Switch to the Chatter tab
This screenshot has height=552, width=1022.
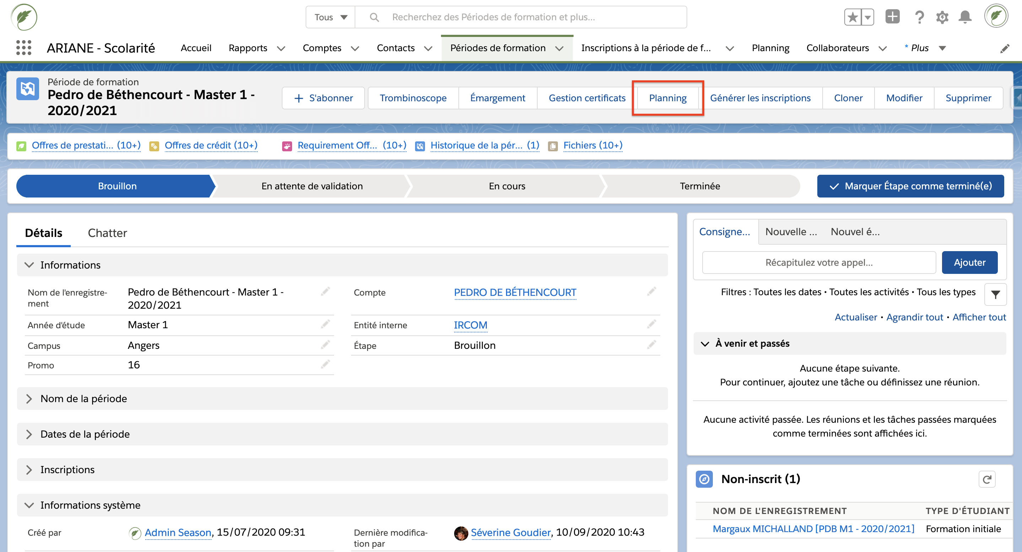(107, 233)
